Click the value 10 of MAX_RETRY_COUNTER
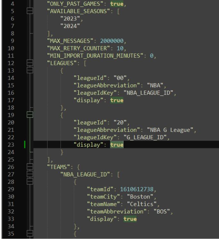The image size is (219, 239). (120, 48)
